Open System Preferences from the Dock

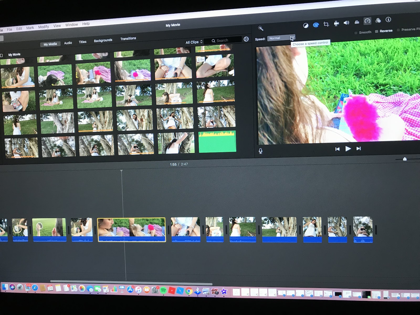pos(155,290)
